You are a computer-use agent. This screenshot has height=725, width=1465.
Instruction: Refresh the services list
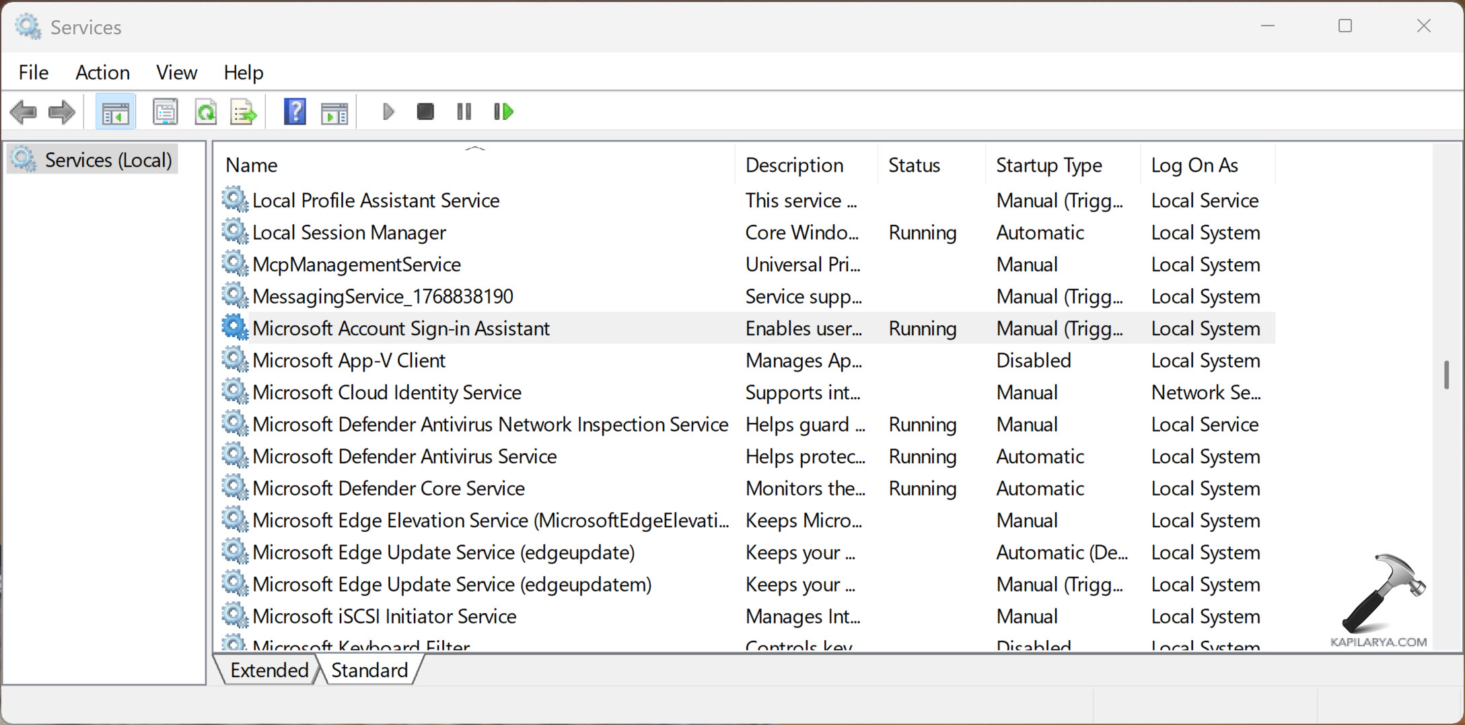[206, 111]
